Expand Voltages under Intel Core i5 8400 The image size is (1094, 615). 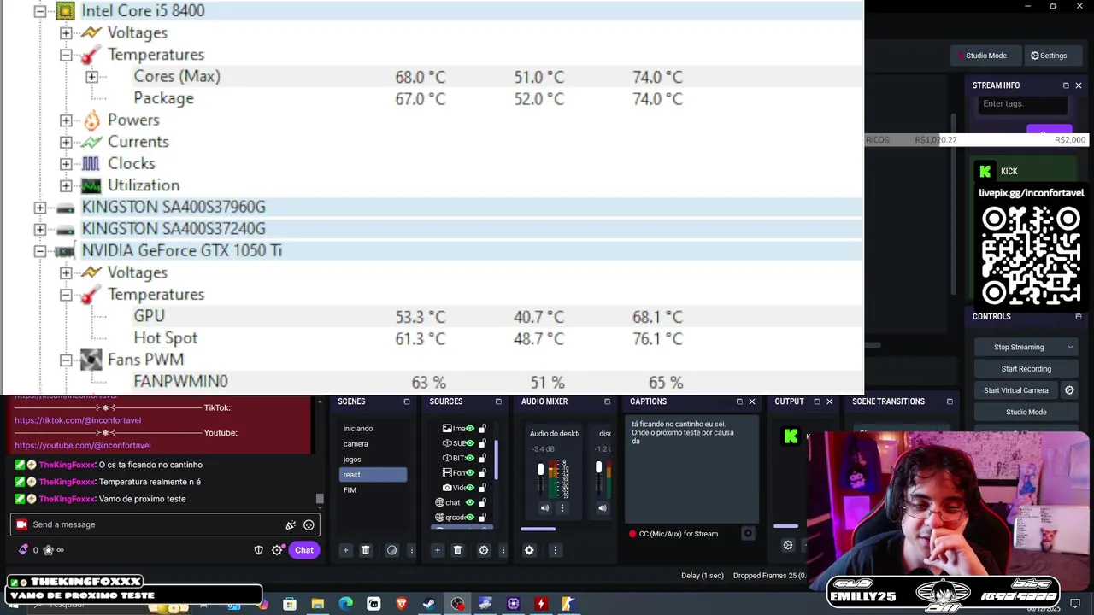66,32
